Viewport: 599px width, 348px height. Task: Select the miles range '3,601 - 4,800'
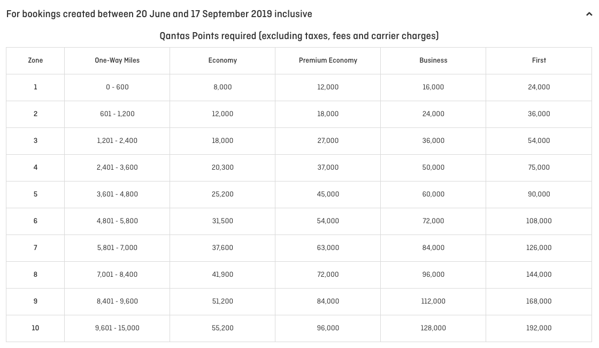point(117,194)
